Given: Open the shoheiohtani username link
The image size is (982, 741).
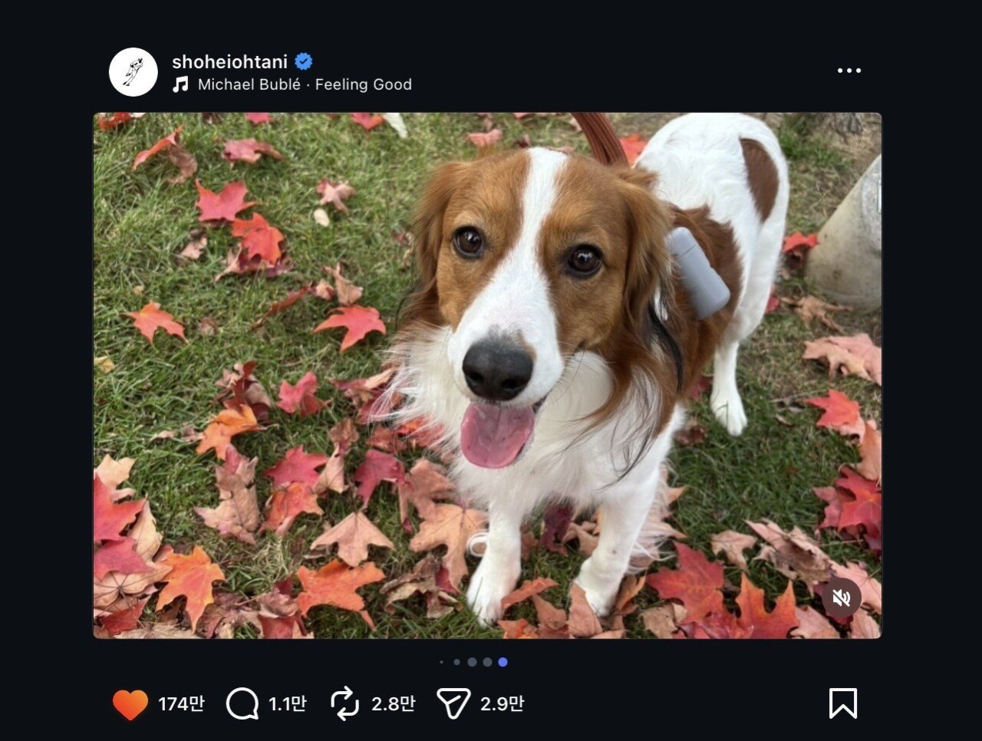Looking at the screenshot, I should [229, 61].
